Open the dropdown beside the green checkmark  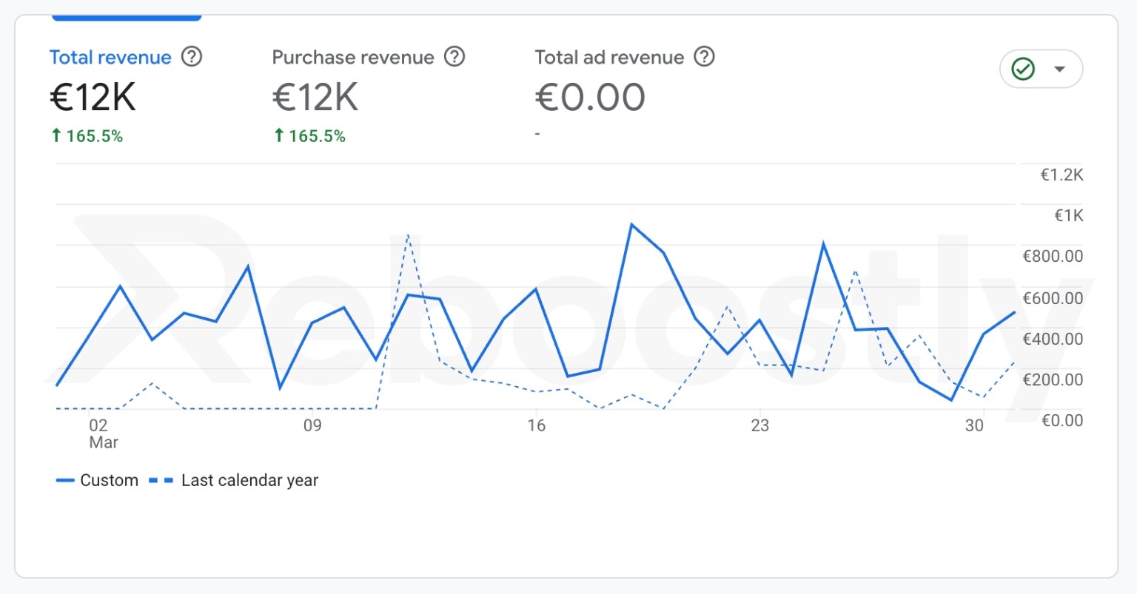pos(1060,69)
